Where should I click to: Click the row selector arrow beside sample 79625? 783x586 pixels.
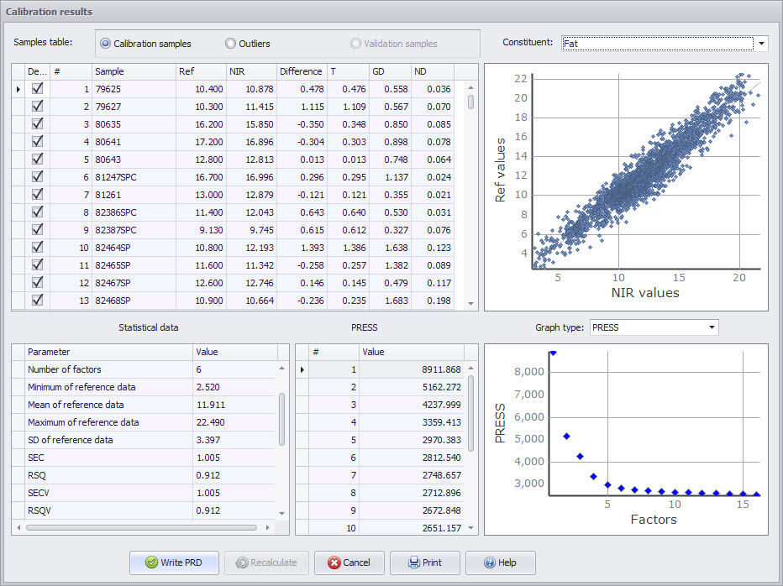click(18, 89)
